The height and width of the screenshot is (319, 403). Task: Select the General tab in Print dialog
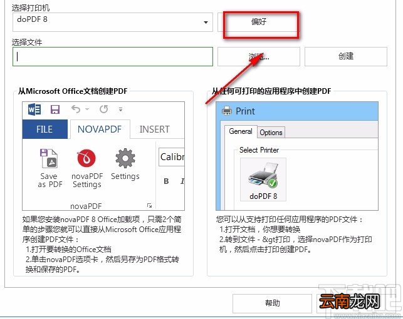pos(241,131)
